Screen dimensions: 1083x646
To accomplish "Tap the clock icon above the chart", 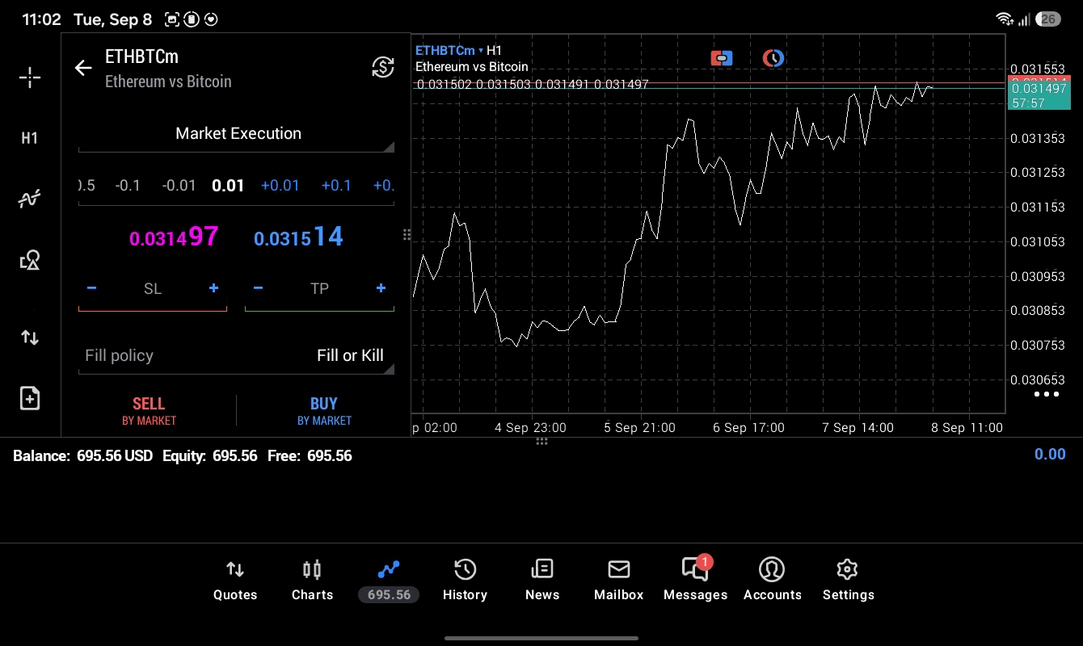I will pos(773,58).
